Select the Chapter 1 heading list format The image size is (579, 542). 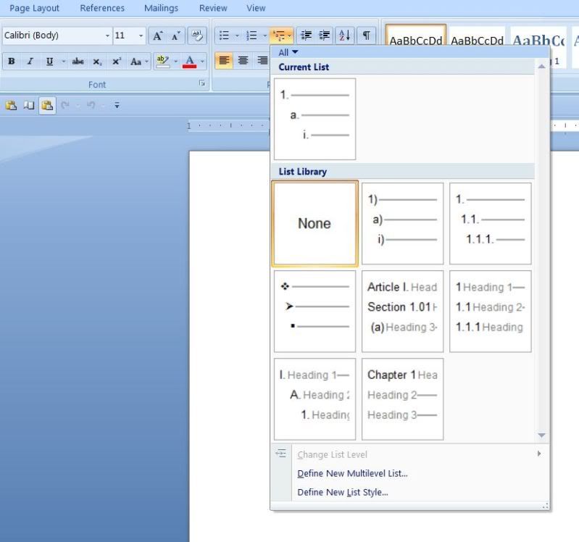pos(402,399)
